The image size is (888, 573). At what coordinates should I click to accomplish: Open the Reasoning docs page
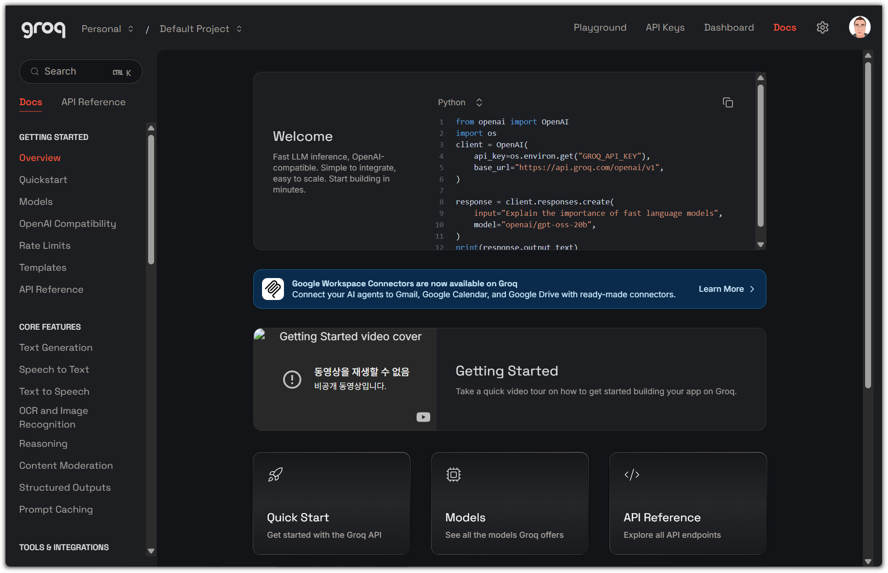click(43, 444)
